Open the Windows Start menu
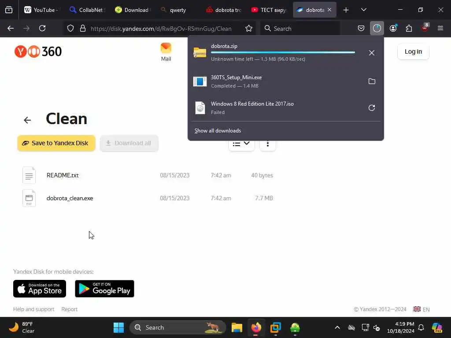Image resolution: width=451 pixels, height=338 pixels. pos(118,327)
